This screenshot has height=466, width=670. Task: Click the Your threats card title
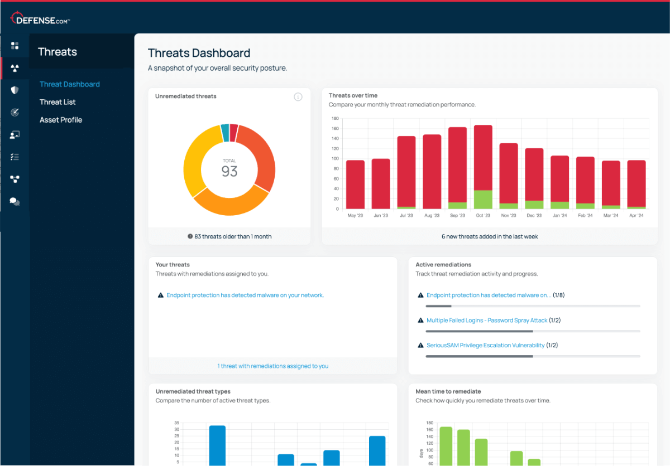pyautogui.click(x=173, y=265)
